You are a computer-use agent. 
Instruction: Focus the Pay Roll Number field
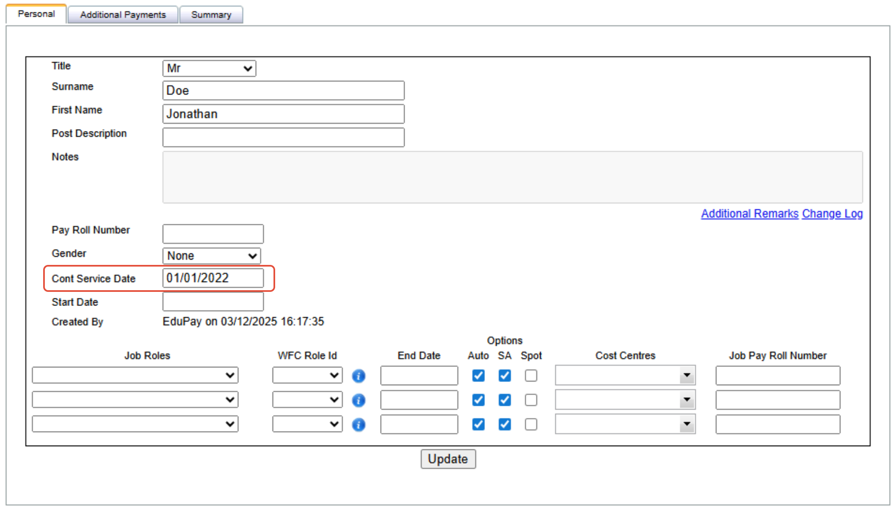point(213,234)
